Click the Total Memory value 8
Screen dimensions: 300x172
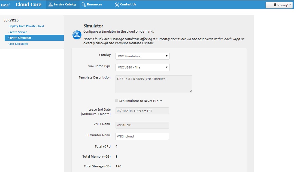tap(117, 157)
